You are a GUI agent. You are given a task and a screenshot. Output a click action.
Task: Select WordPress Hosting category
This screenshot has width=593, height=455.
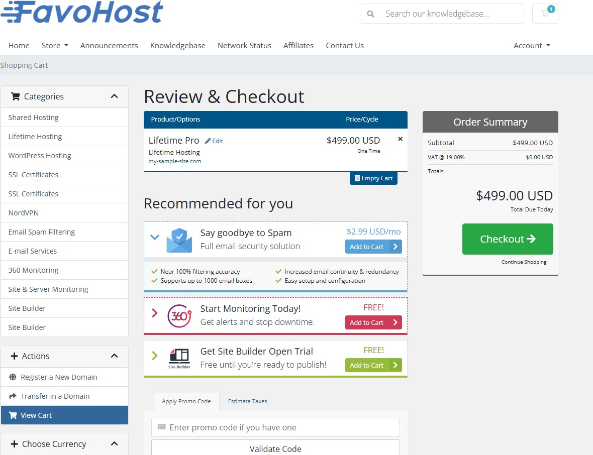click(x=40, y=156)
